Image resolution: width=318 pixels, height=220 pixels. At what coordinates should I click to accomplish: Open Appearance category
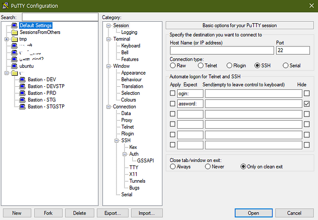133,73
